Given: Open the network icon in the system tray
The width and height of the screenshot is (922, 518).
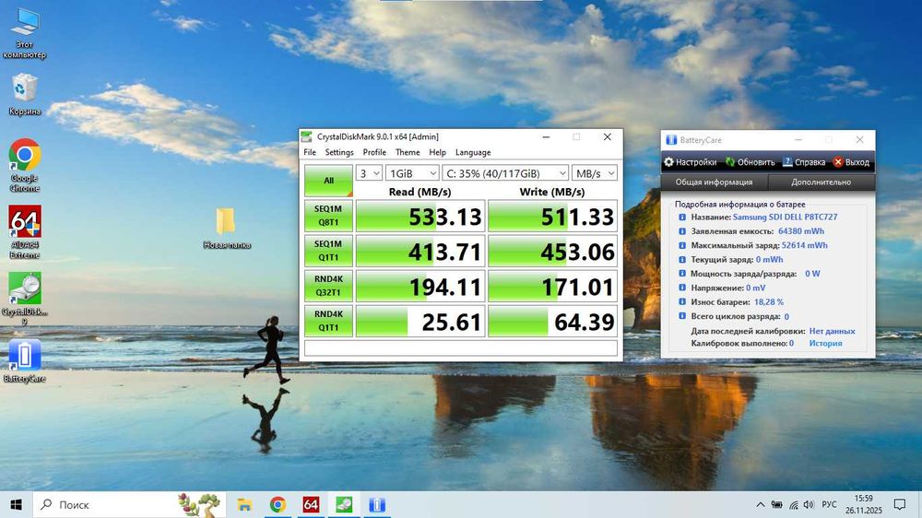Looking at the screenshot, I should pyautogui.click(x=793, y=504).
